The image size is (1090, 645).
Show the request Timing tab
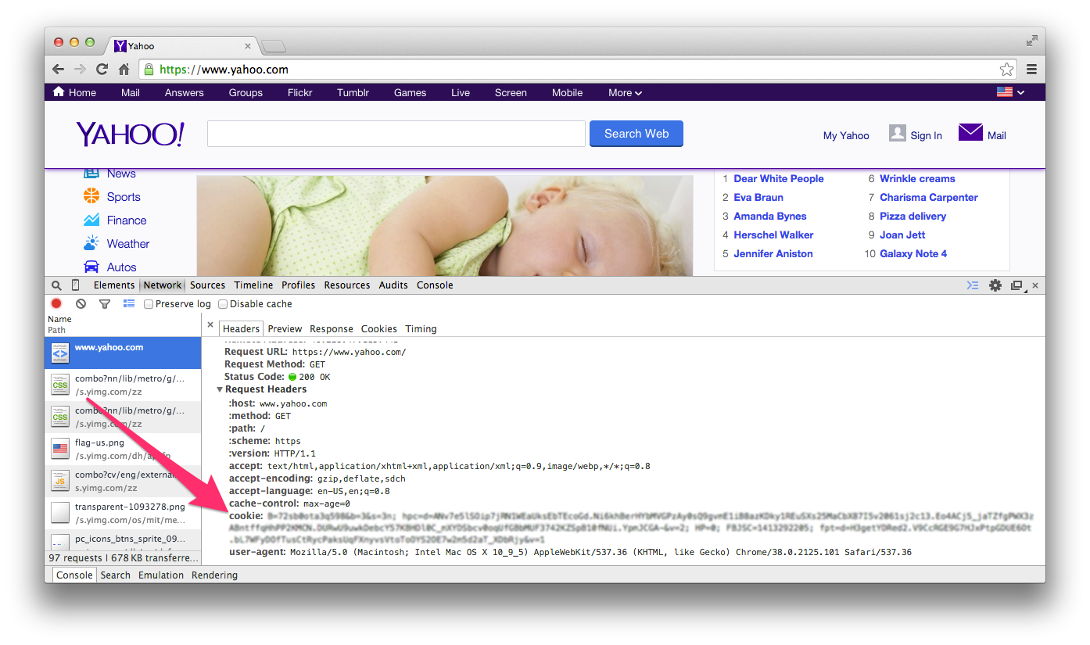421,329
